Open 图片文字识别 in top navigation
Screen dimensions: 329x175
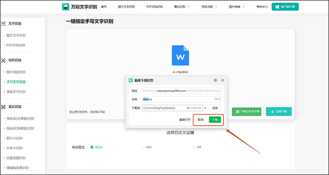126,7
